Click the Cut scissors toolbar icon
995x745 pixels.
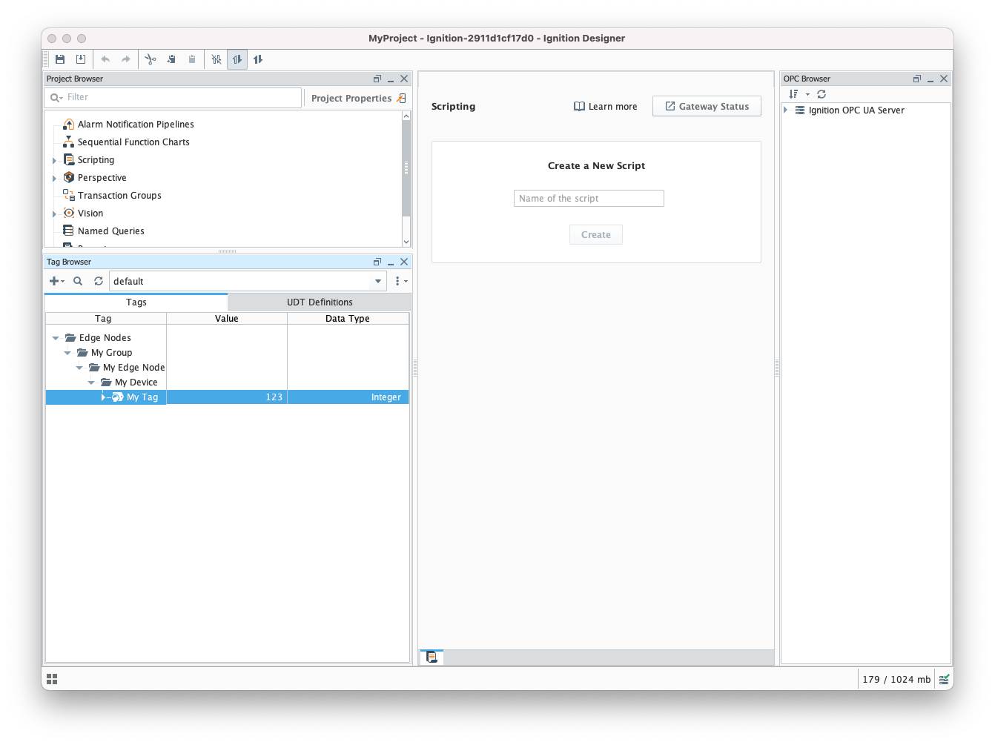point(151,59)
